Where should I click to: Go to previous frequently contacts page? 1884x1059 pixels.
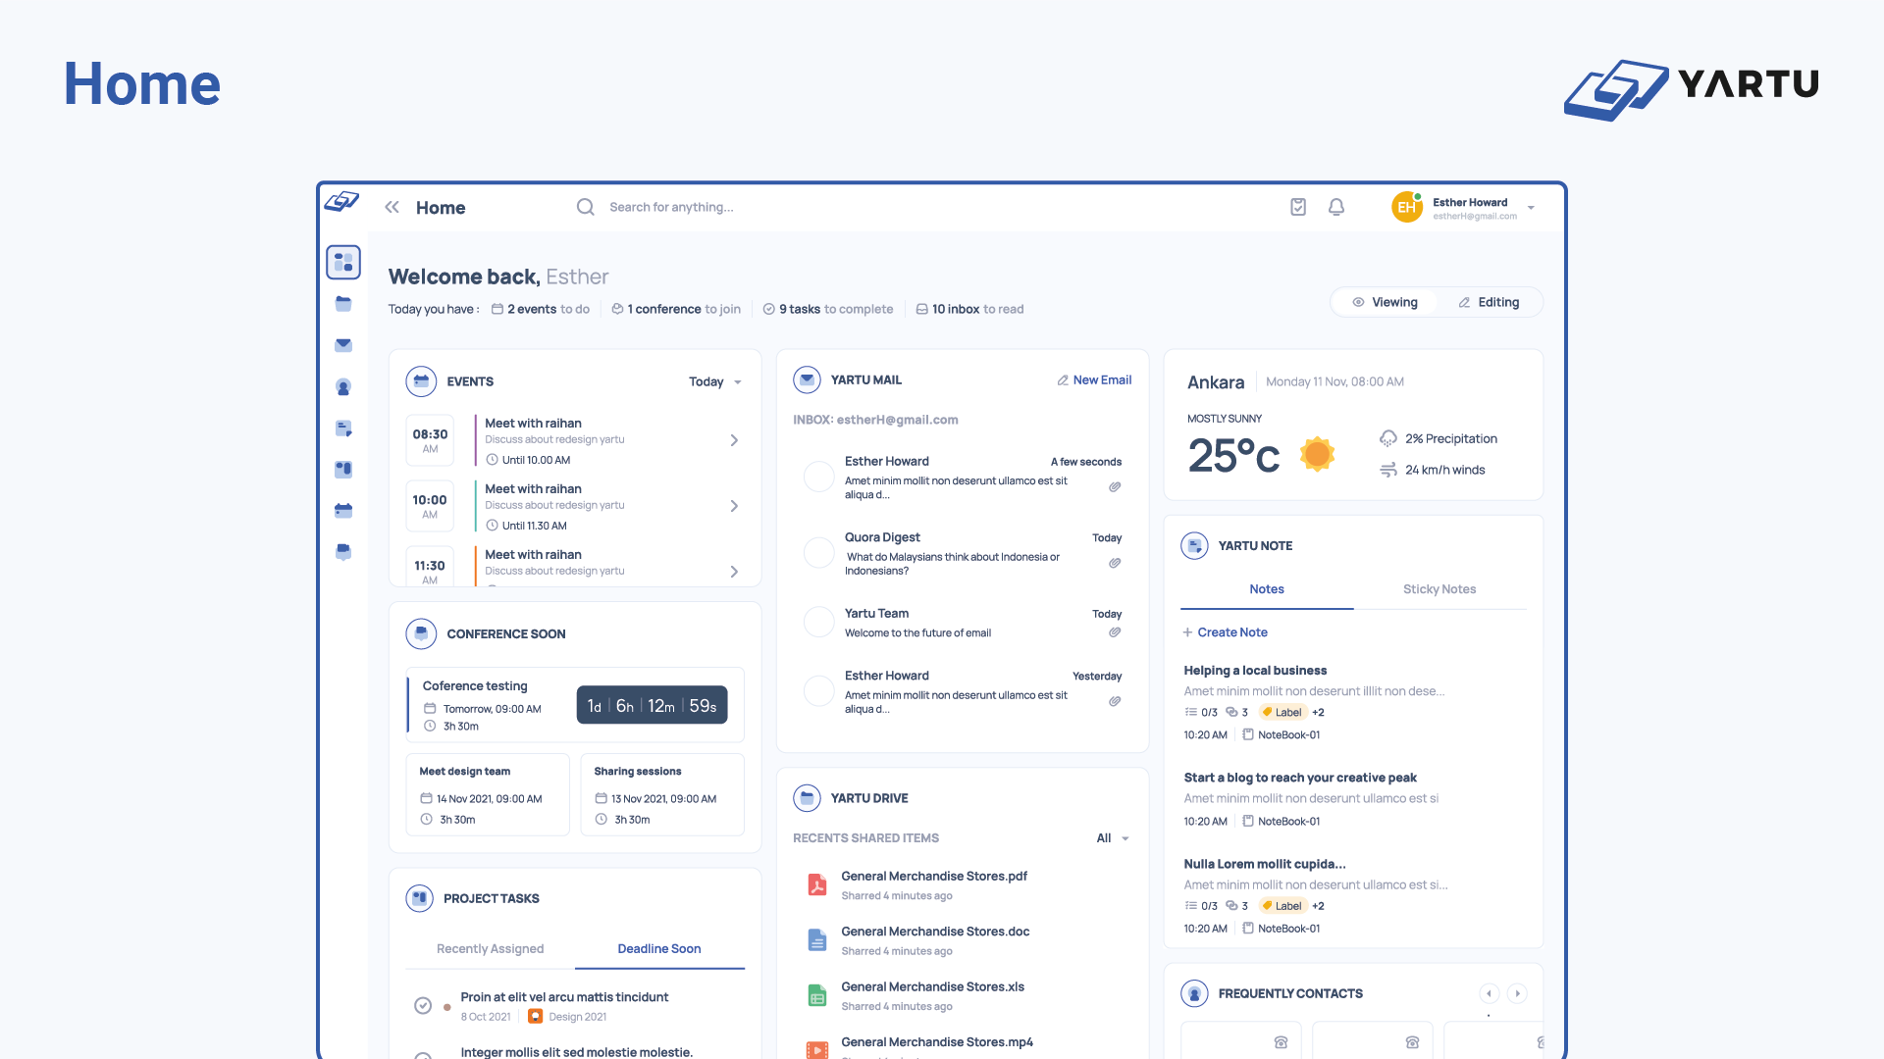pyautogui.click(x=1489, y=993)
